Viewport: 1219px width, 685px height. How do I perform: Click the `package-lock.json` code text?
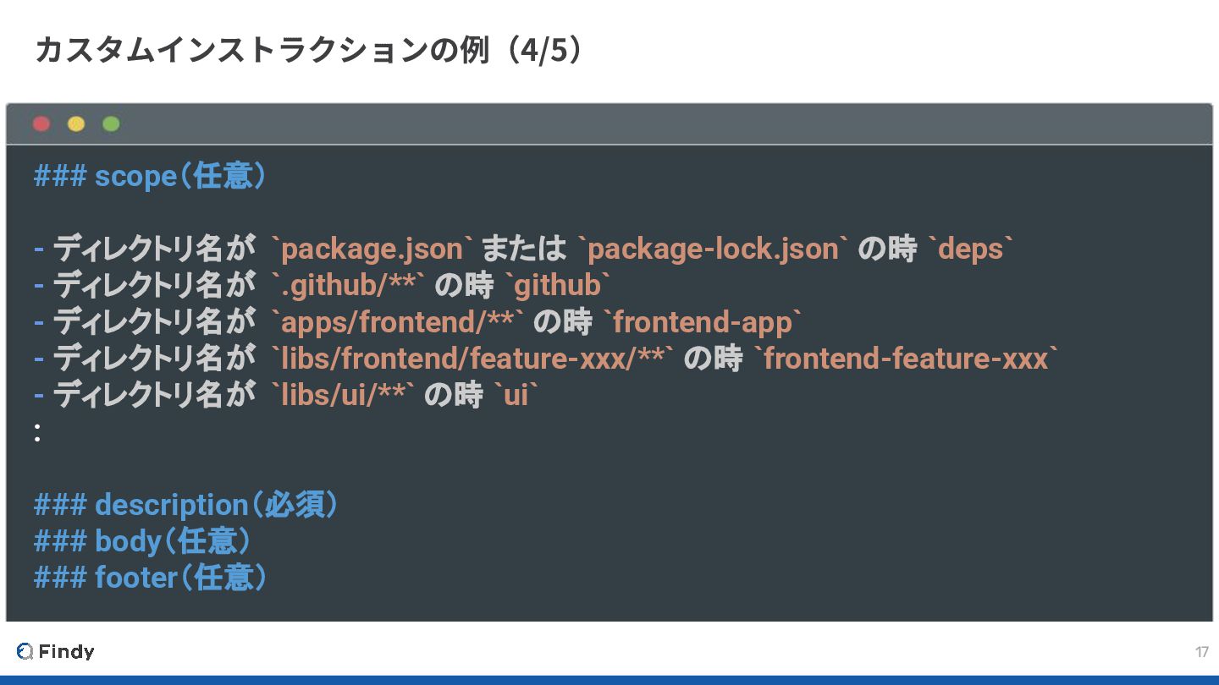coord(713,249)
